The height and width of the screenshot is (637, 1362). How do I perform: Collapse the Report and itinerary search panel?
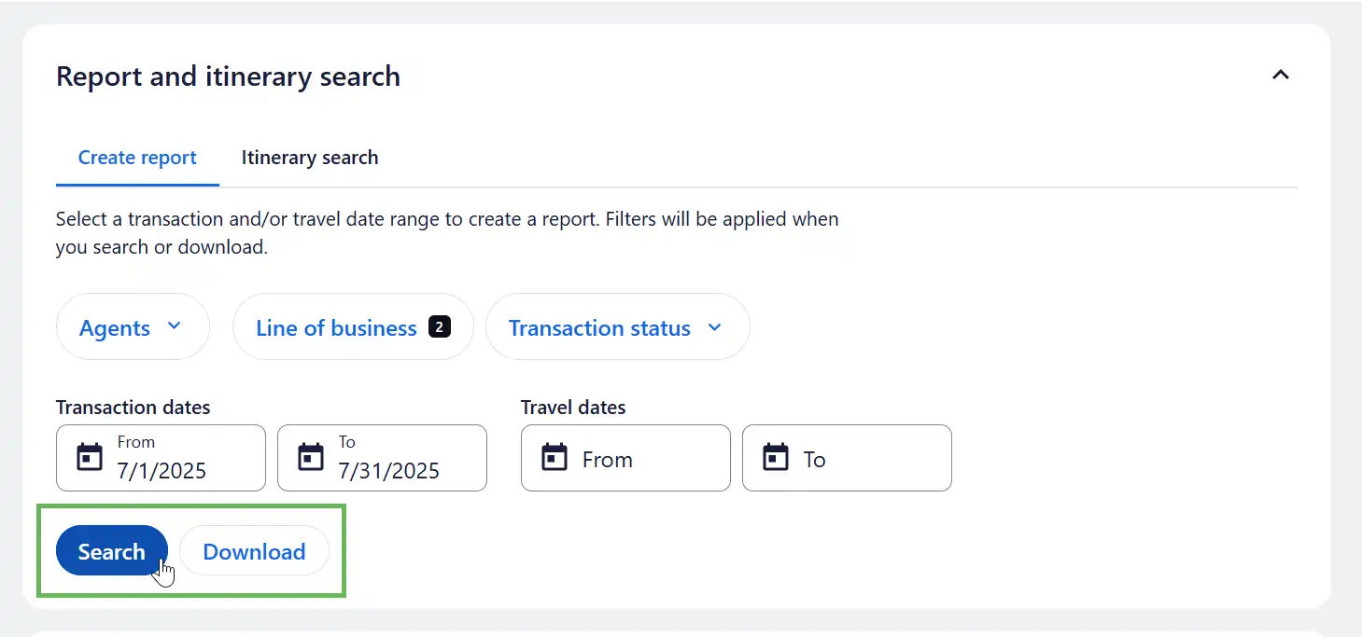(x=1281, y=75)
